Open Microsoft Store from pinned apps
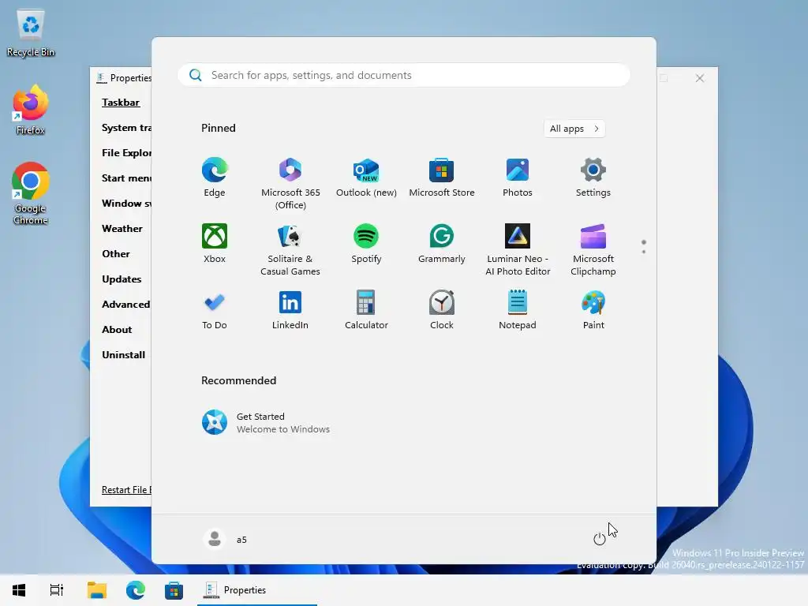 pyautogui.click(x=442, y=178)
